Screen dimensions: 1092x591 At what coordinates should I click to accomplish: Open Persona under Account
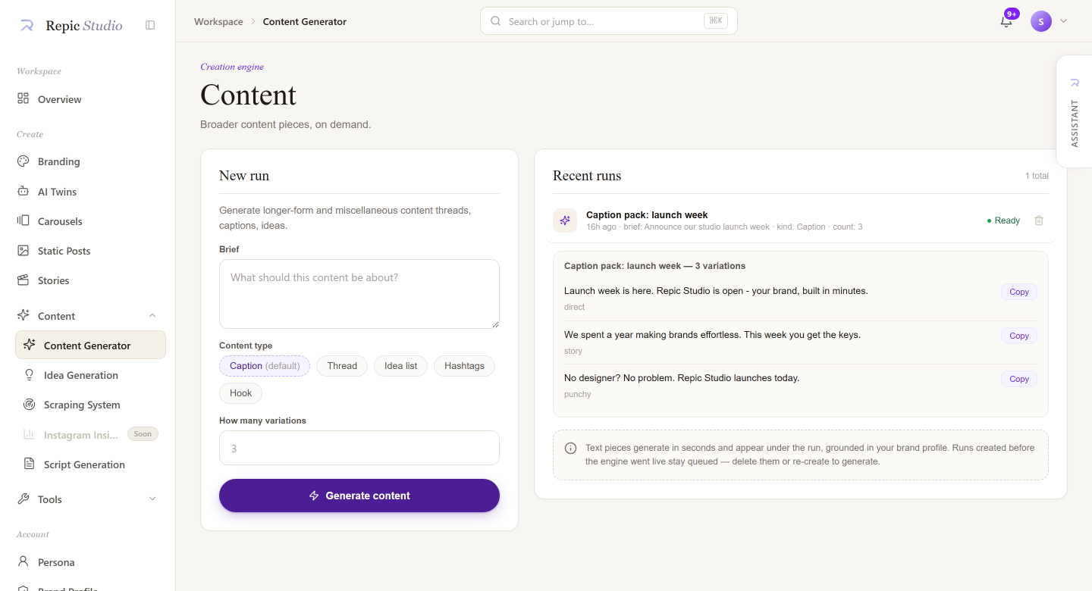[x=90, y=562]
